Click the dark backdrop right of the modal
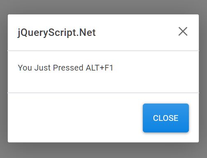Screen dimensions: 207x158 tap(203, 78)
